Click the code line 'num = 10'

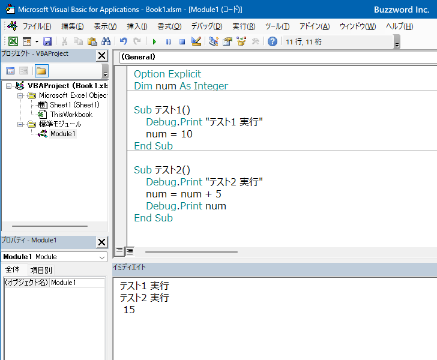pos(169,134)
